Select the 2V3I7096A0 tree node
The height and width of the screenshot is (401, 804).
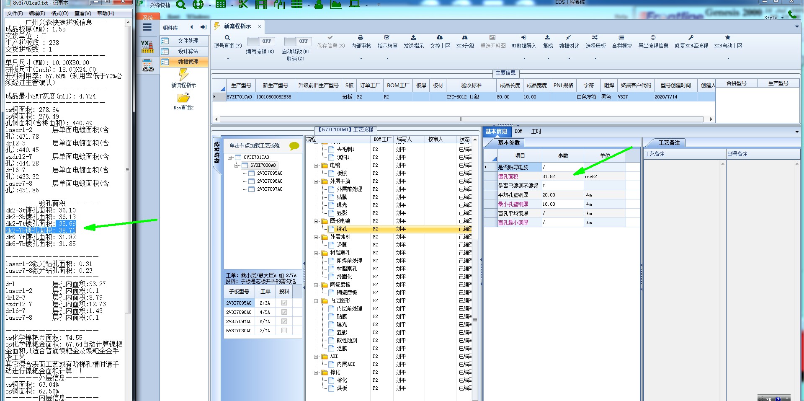(270, 181)
